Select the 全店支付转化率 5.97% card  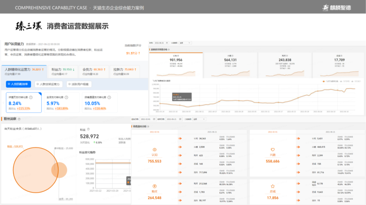point(61,103)
